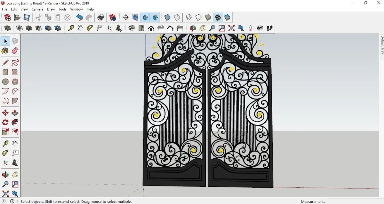
Task: Switch to Monochrome face style
Action: (x=227, y=18)
